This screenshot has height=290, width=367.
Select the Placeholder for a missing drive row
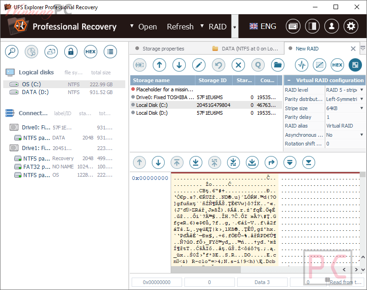[x=206, y=89]
